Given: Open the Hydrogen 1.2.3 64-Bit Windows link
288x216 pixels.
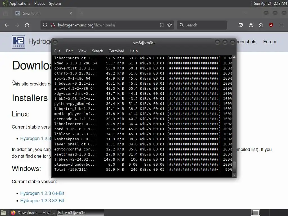Looking at the screenshot, I should pyautogui.click(x=42, y=193).
